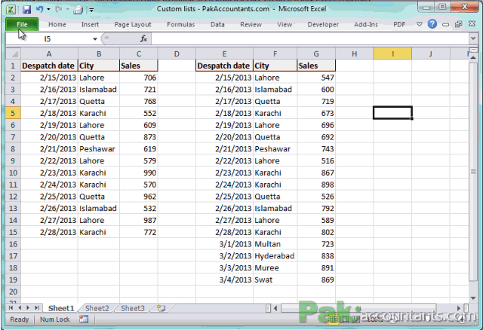This screenshot has height=330, width=483.
Task: Click cell showing sales 990
Action: [139, 173]
